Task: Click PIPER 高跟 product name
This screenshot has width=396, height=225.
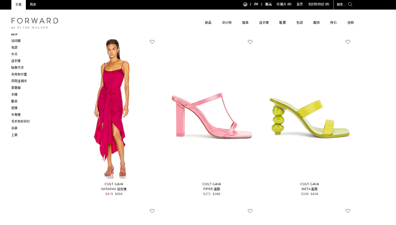Action: tap(212, 189)
